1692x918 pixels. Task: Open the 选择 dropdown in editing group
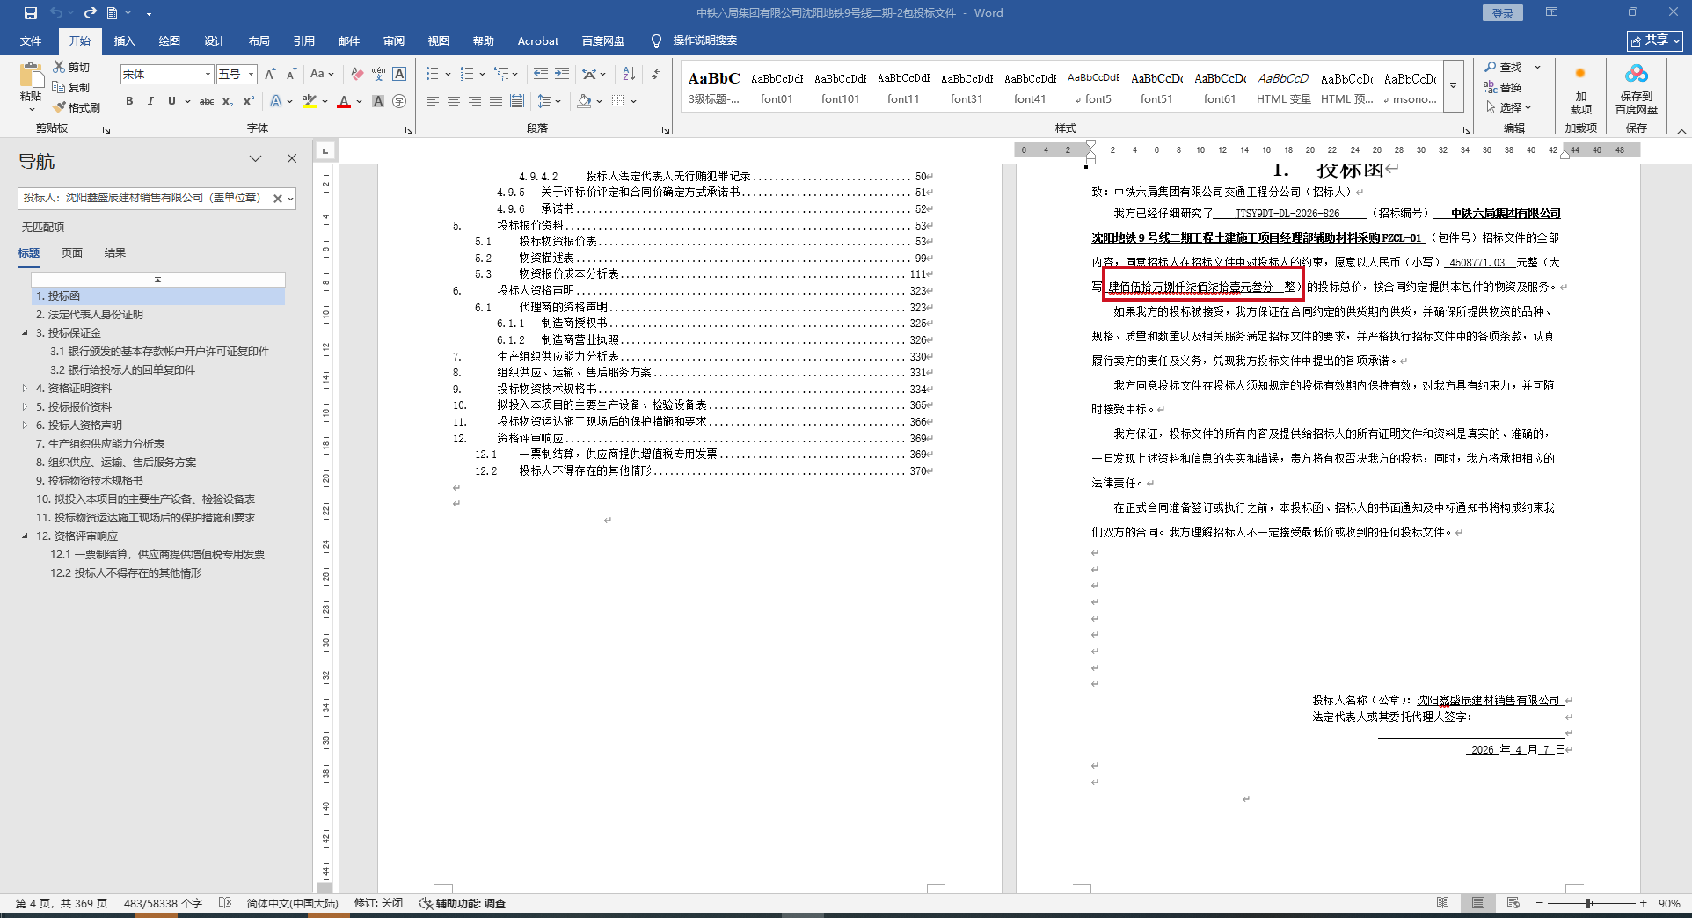click(1509, 107)
